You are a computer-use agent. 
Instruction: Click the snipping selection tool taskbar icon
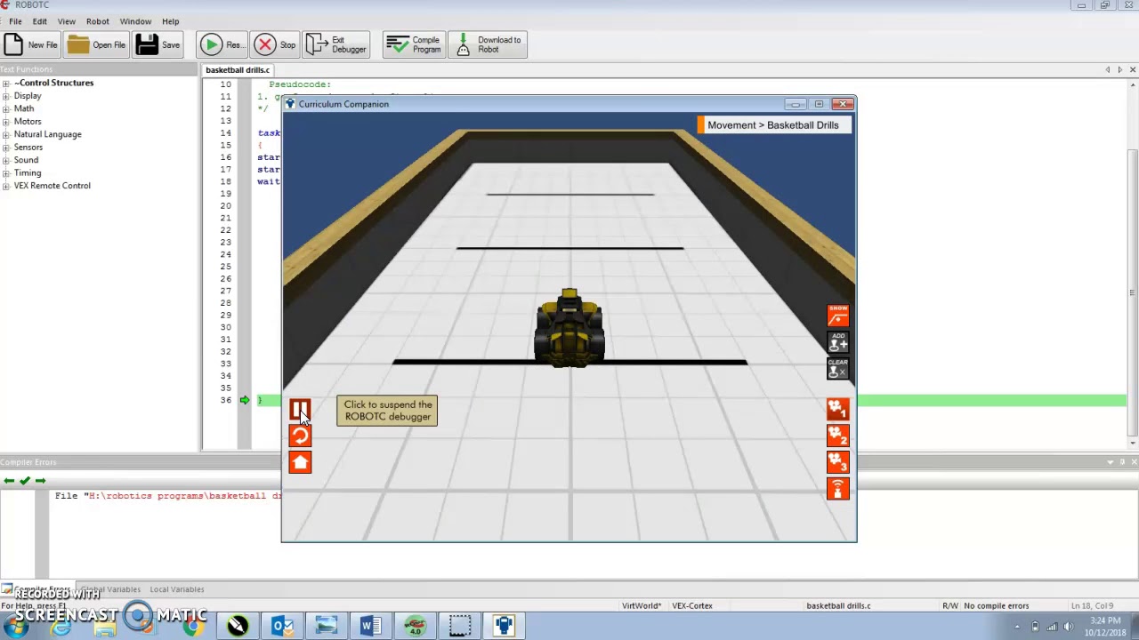[459, 626]
